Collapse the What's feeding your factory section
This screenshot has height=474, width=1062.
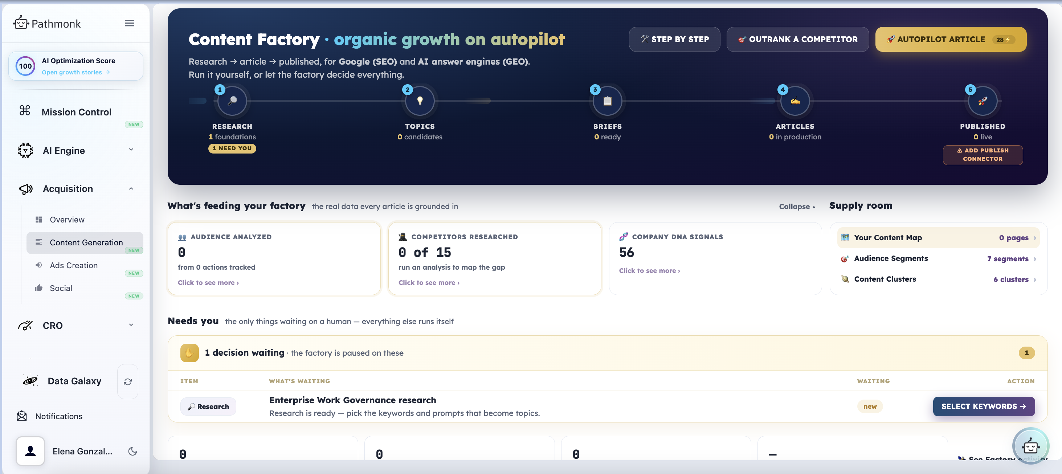797,207
